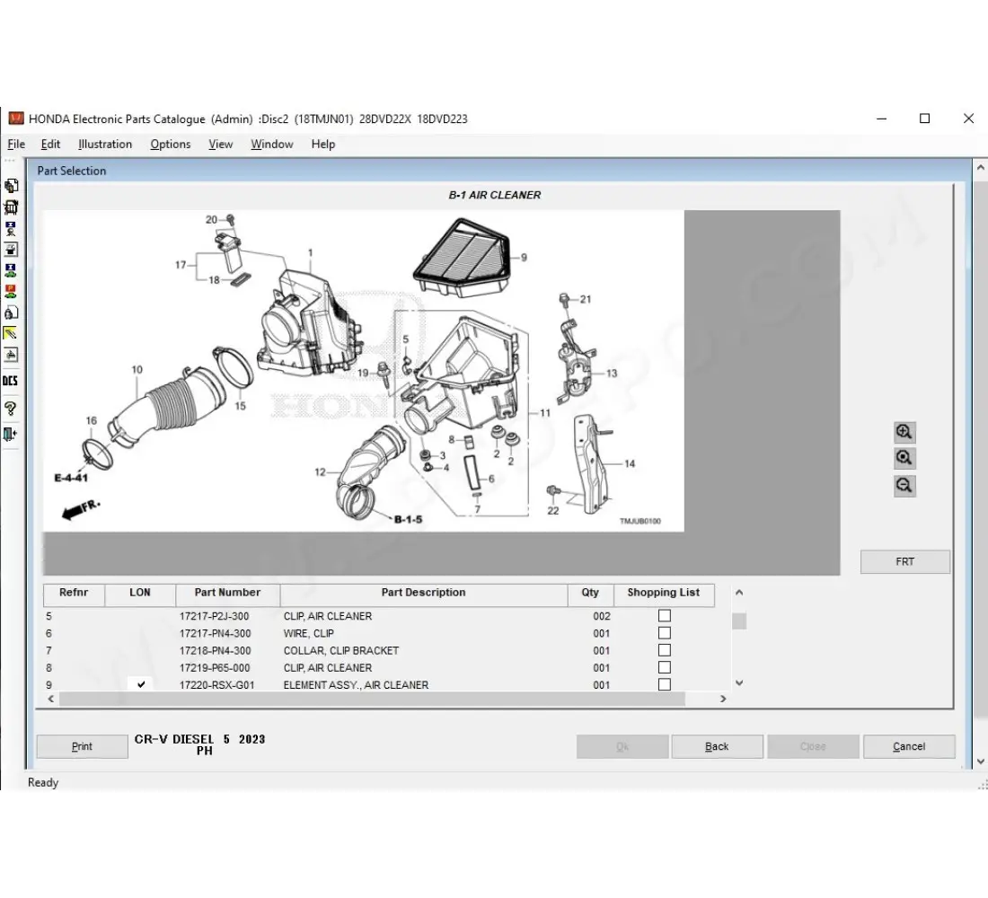Open the File menu
The image size is (988, 898).
pos(16,145)
